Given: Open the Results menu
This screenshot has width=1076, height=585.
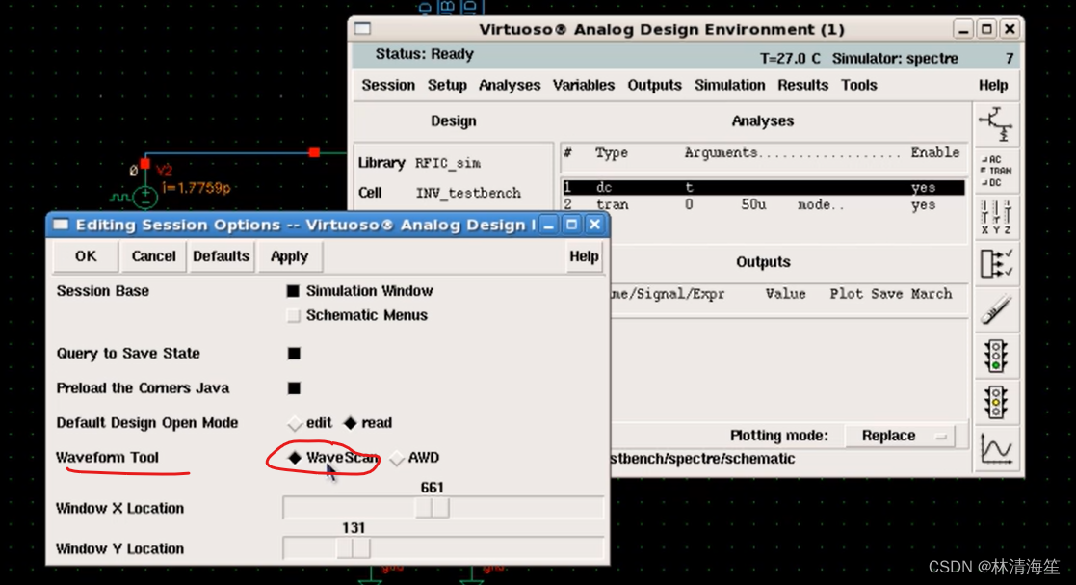Looking at the screenshot, I should point(802,85).
